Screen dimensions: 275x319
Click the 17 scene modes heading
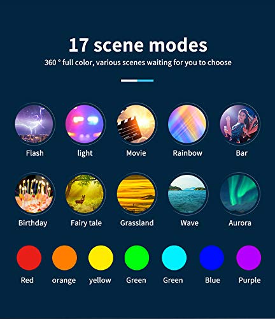click(138, 45)
